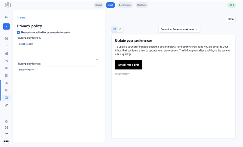Open the megaphone campaigns icon
243x147 pixels.
(x=7, y=53)
